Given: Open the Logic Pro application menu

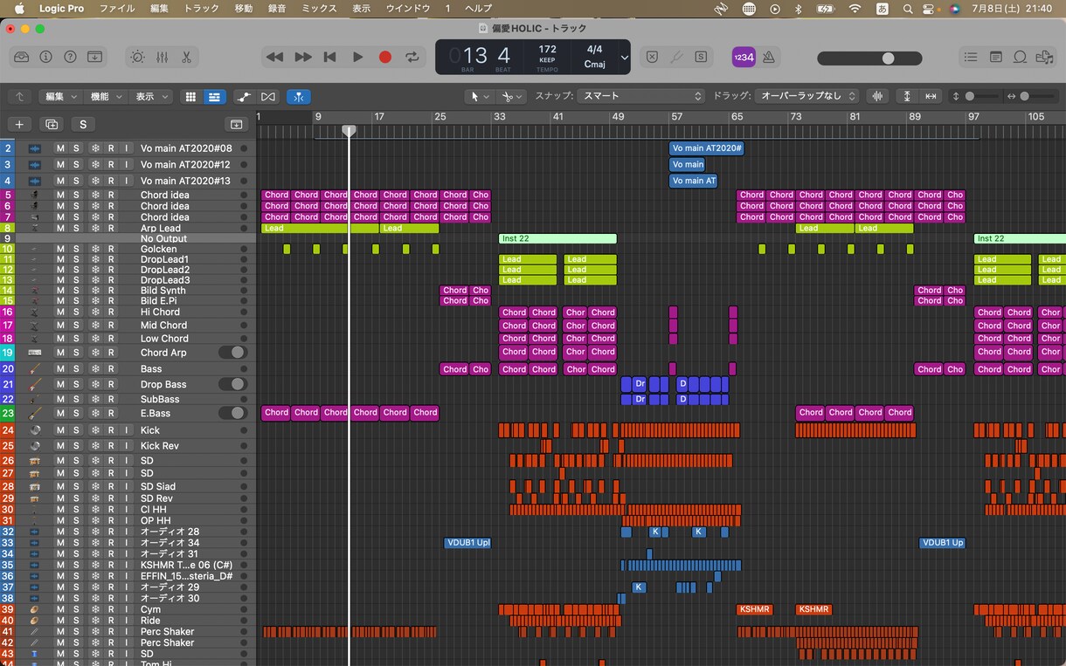Looking at the screenshot, I should (x=61, y=8).
